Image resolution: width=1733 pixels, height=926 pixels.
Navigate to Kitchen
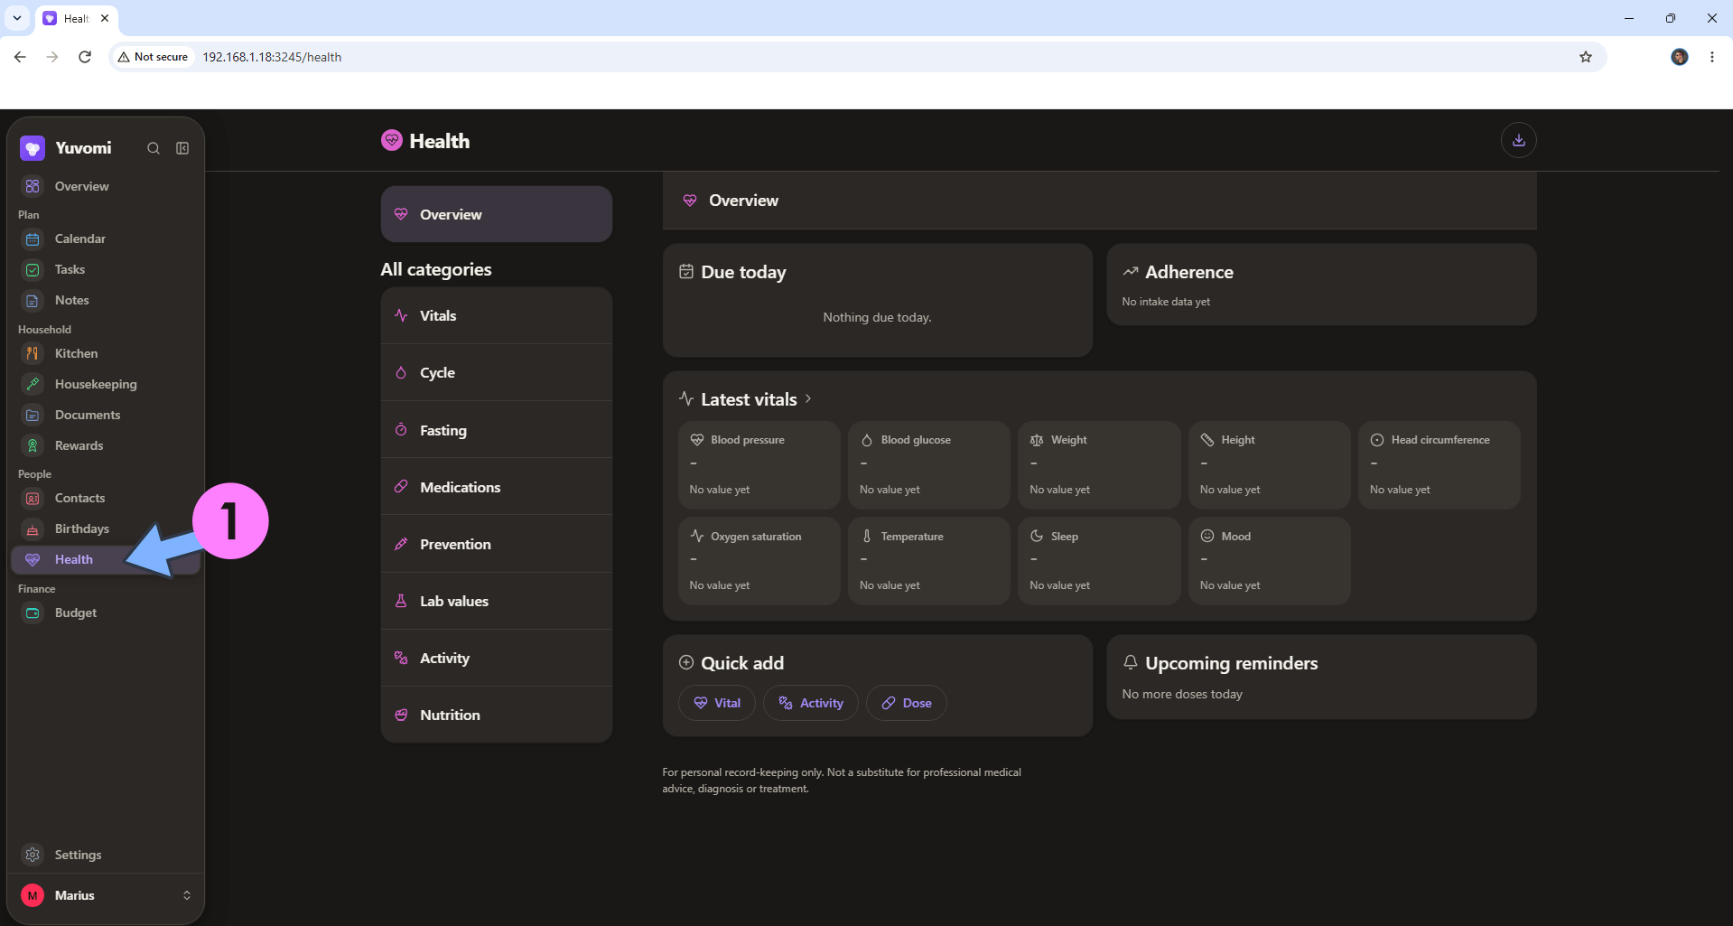(x=106, y=353)
